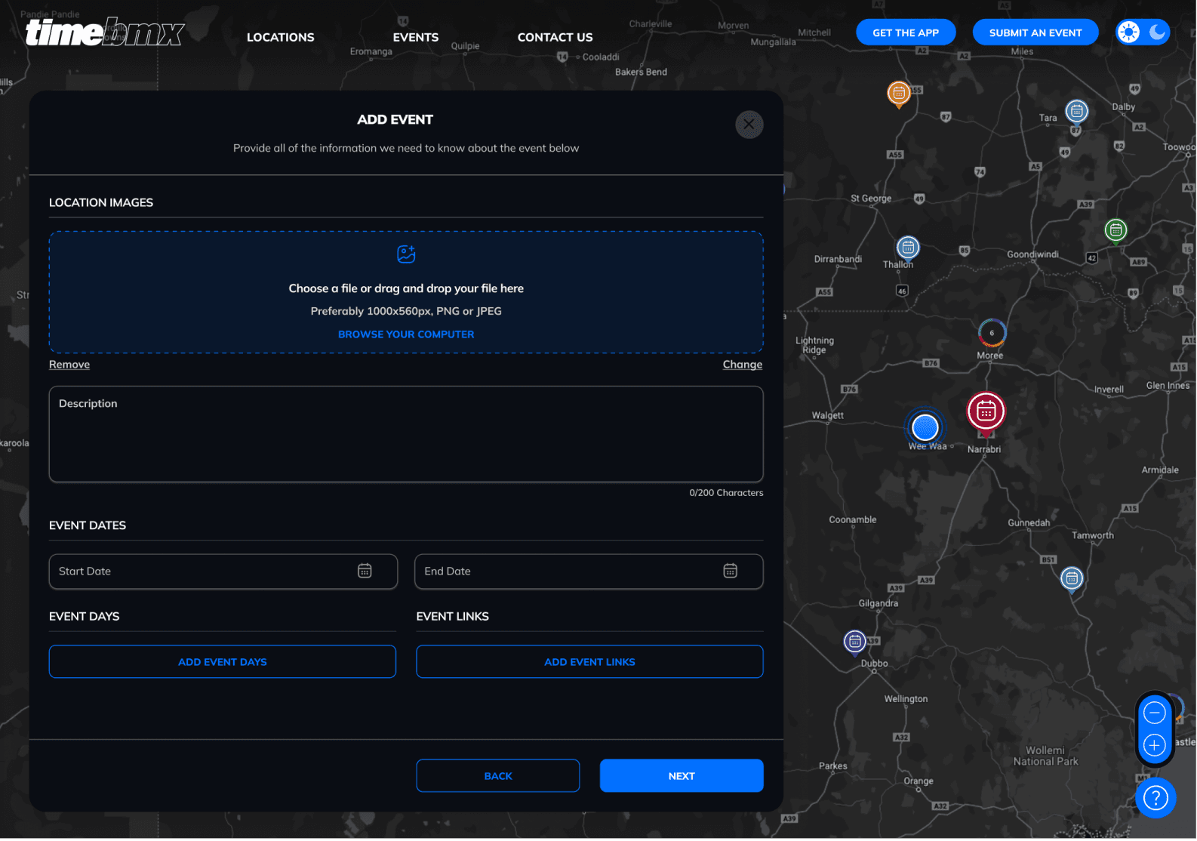Click the drag and drop upload area
Screen dimensions: 1197x841
point(406,292)
